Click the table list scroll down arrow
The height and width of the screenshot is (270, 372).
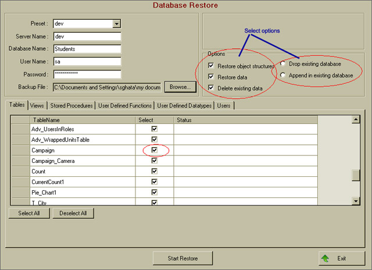[356, 201]
